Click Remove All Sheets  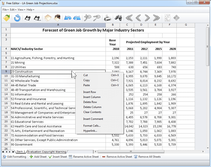click(148, 157)
